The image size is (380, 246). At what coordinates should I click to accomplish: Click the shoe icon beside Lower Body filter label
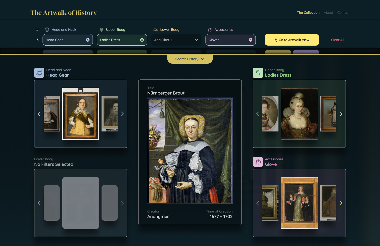[x=156, y=30]
